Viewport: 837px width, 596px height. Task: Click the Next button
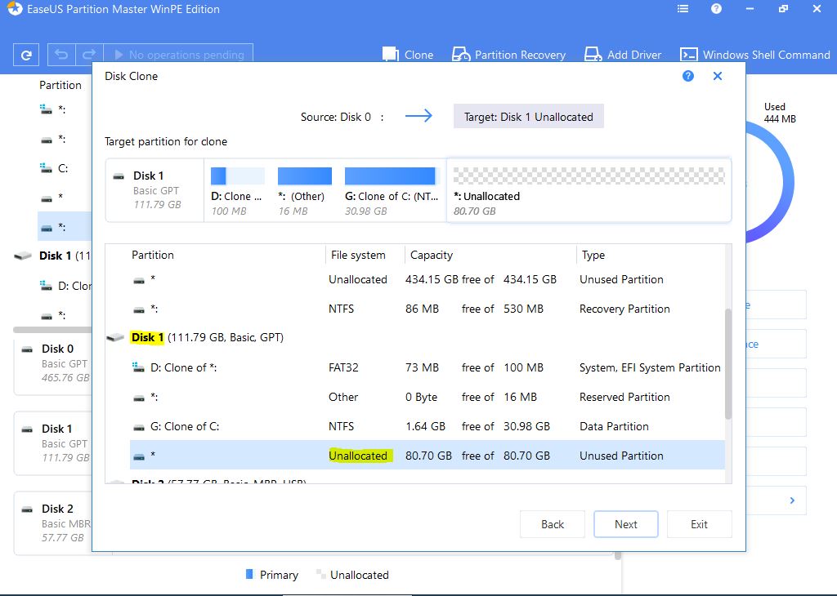click(x=625, y=524)
